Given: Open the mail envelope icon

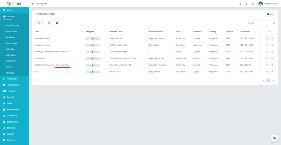Looking at the screenshot, I should click(x=253, y=4).
